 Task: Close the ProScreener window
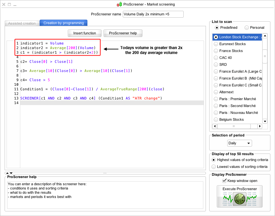click(x=4, y=5)
